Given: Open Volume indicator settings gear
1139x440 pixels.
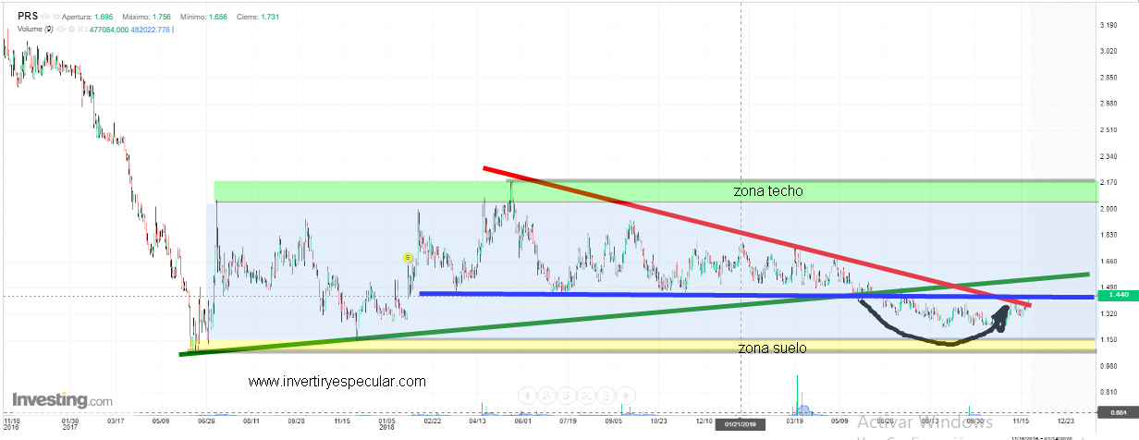Looking at the screenshot, I should point(70,29).
